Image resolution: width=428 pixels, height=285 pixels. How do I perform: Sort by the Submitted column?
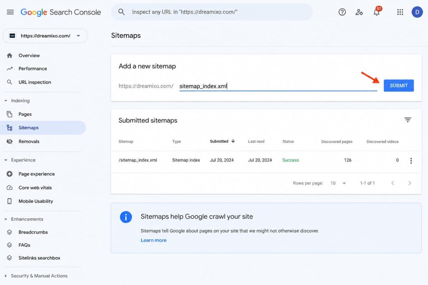click(x=222, y=141)
